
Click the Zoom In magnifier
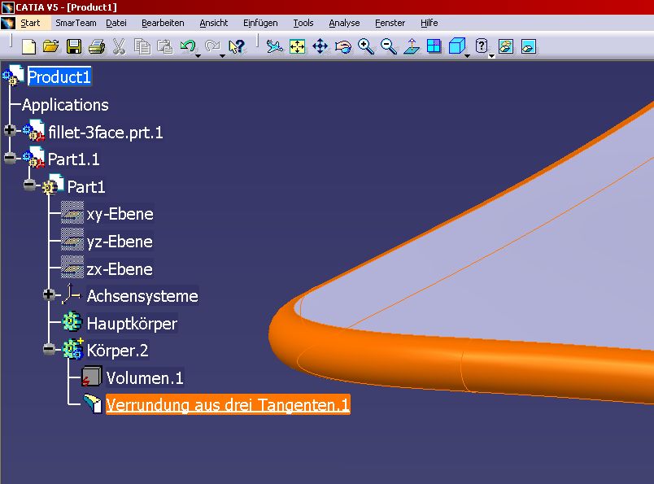(x=366, y=46)
